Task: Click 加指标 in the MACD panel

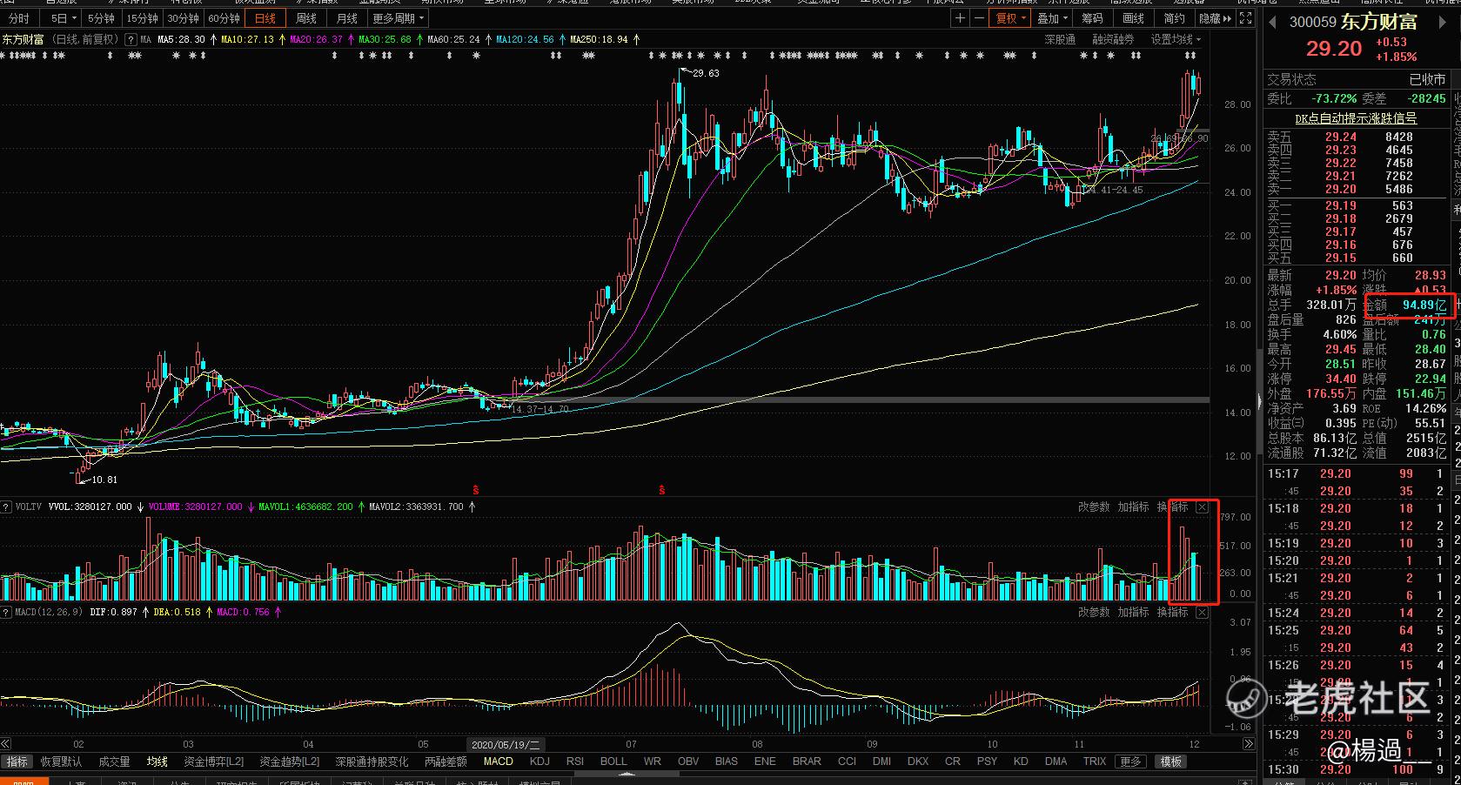Action: pos(1133,613)
